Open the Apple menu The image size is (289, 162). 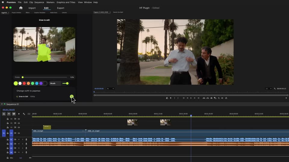(x=3, y=2)
